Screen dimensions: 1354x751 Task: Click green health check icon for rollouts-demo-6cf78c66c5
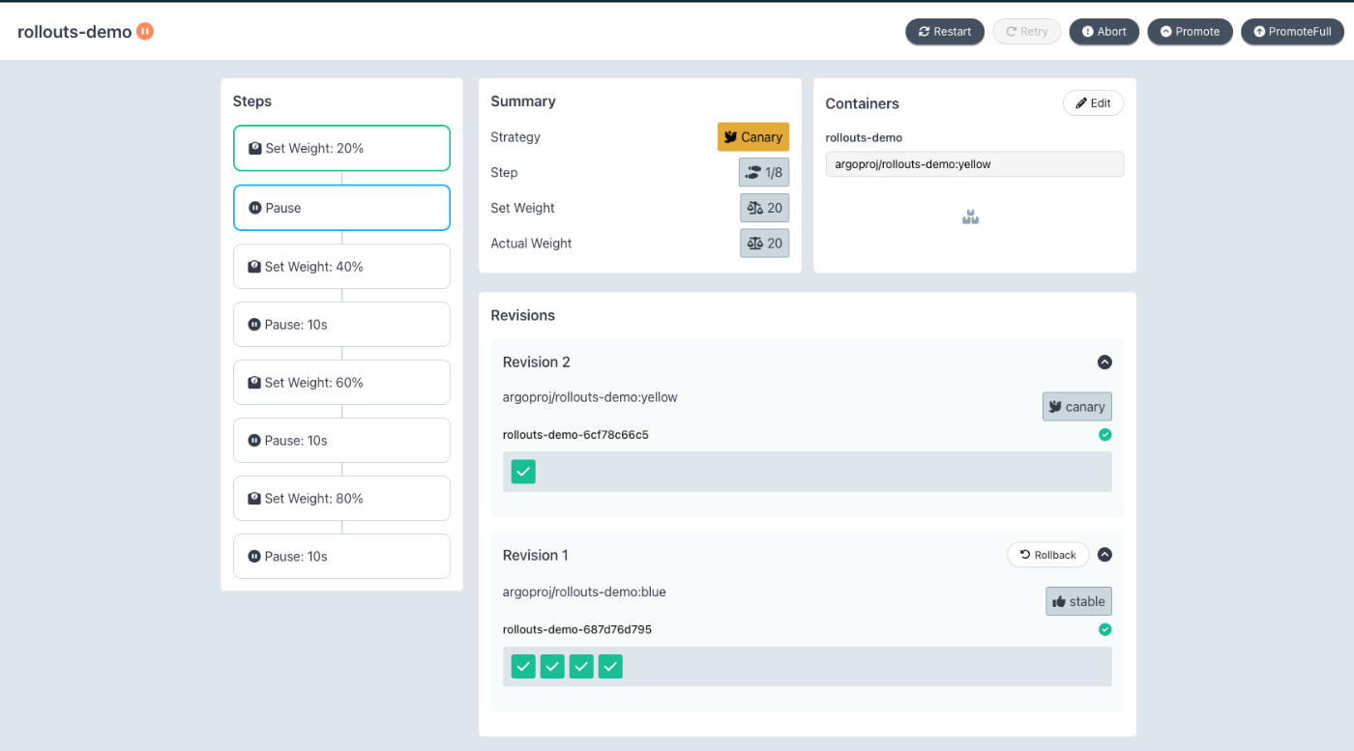(x=1105, y=435)
